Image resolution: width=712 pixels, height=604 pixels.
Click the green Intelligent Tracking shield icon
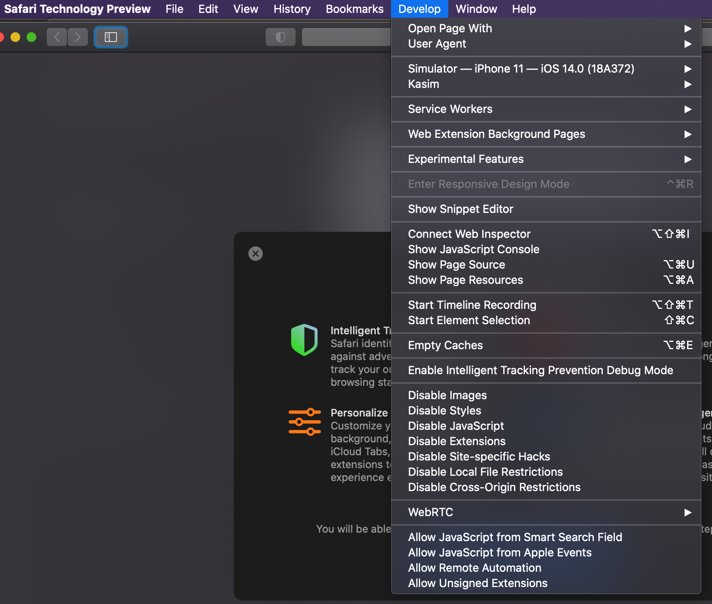pos(304,340)
